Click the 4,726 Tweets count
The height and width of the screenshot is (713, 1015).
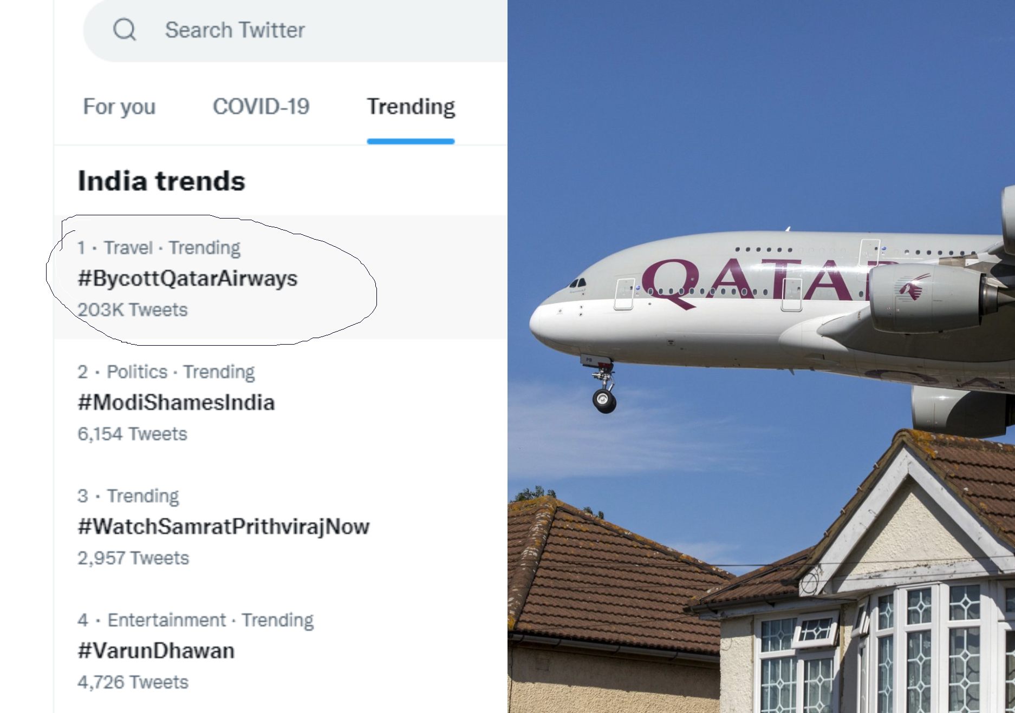click(x=133, y=682)
